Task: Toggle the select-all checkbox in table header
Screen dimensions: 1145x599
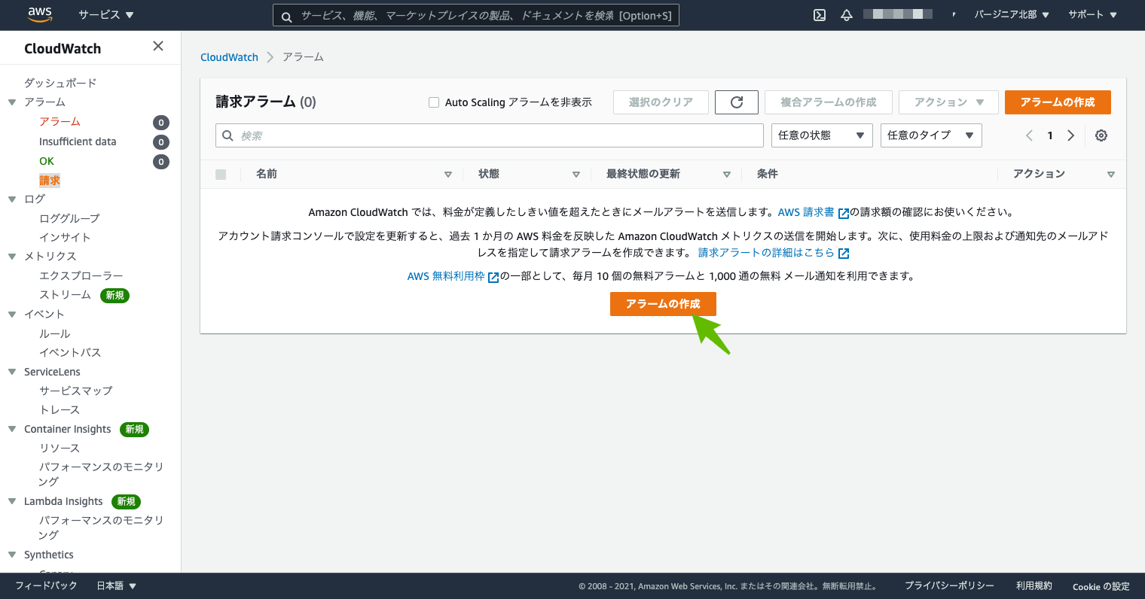Action: [x=221, y=175]
